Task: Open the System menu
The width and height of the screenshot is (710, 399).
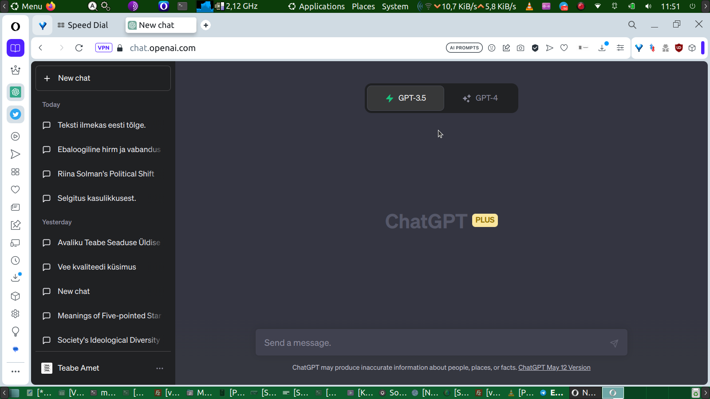Action: pos(395,6)
